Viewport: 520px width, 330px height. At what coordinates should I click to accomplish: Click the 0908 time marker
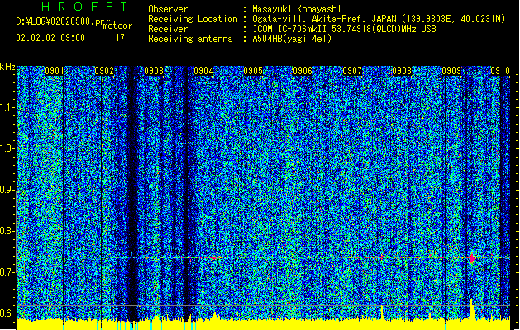pyautogui.click(x=402, y=71)
